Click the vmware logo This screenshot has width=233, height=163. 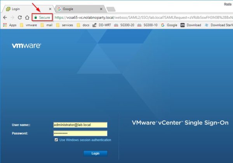[x=26, y=45]
